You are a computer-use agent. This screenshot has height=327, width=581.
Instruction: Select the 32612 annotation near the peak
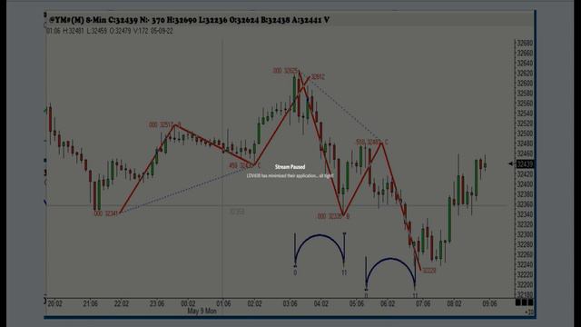(318, 76)
